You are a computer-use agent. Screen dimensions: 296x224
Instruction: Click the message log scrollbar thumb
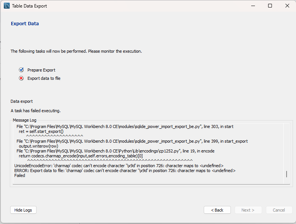(x=287, y=174)
